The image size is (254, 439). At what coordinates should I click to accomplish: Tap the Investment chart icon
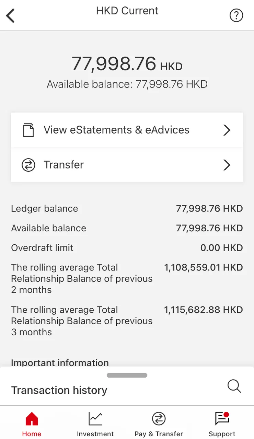coord(95,419)
